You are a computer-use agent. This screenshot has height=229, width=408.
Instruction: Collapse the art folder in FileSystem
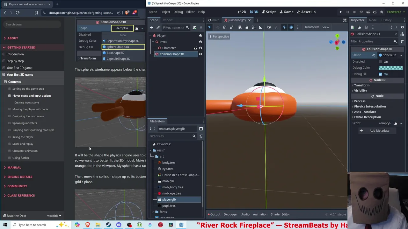pos(152,156)
